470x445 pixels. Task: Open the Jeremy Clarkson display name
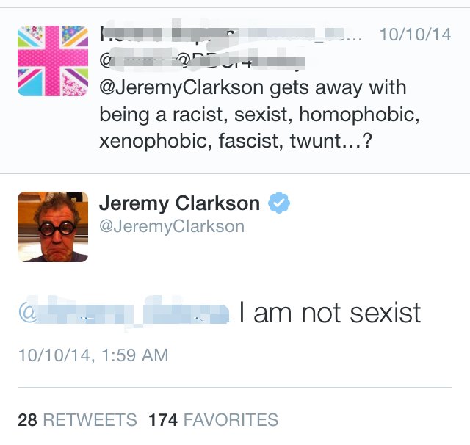tap(179, 203)
